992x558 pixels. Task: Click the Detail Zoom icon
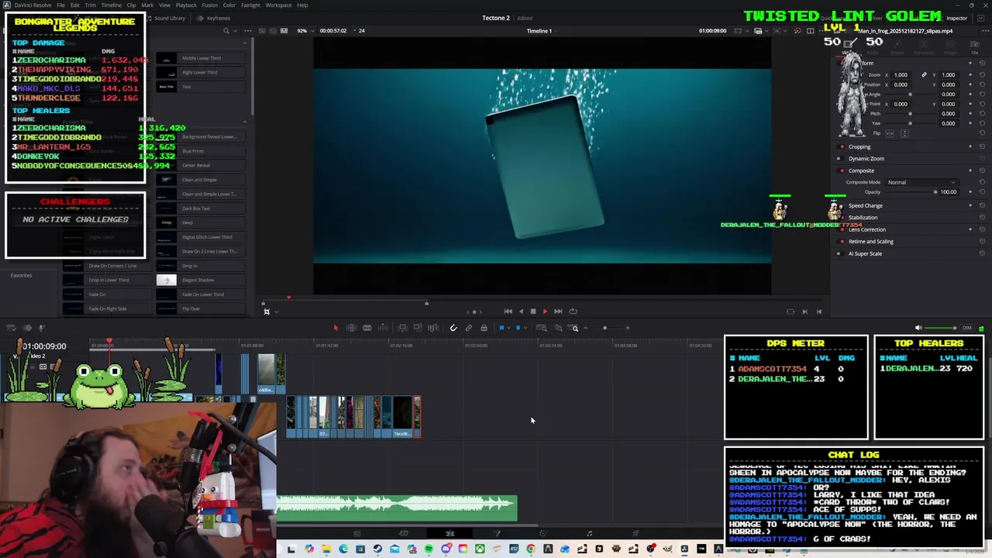click(558, 328)
